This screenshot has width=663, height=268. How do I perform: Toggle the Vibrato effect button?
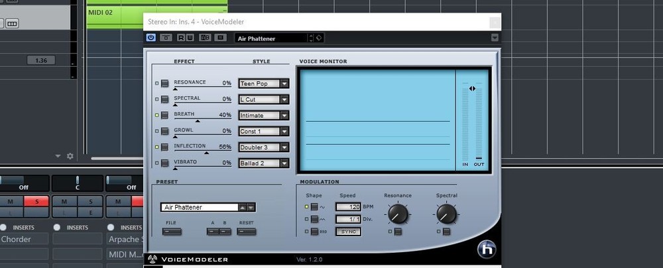(x=164, y=163)
